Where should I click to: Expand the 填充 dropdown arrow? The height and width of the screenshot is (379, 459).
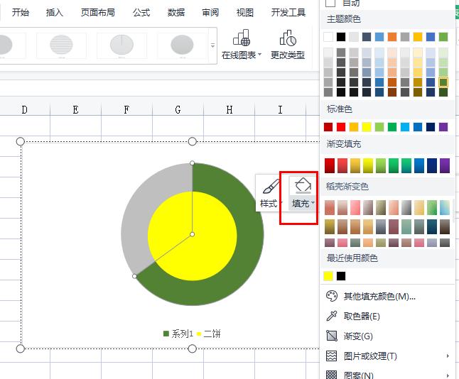[313, 203]
